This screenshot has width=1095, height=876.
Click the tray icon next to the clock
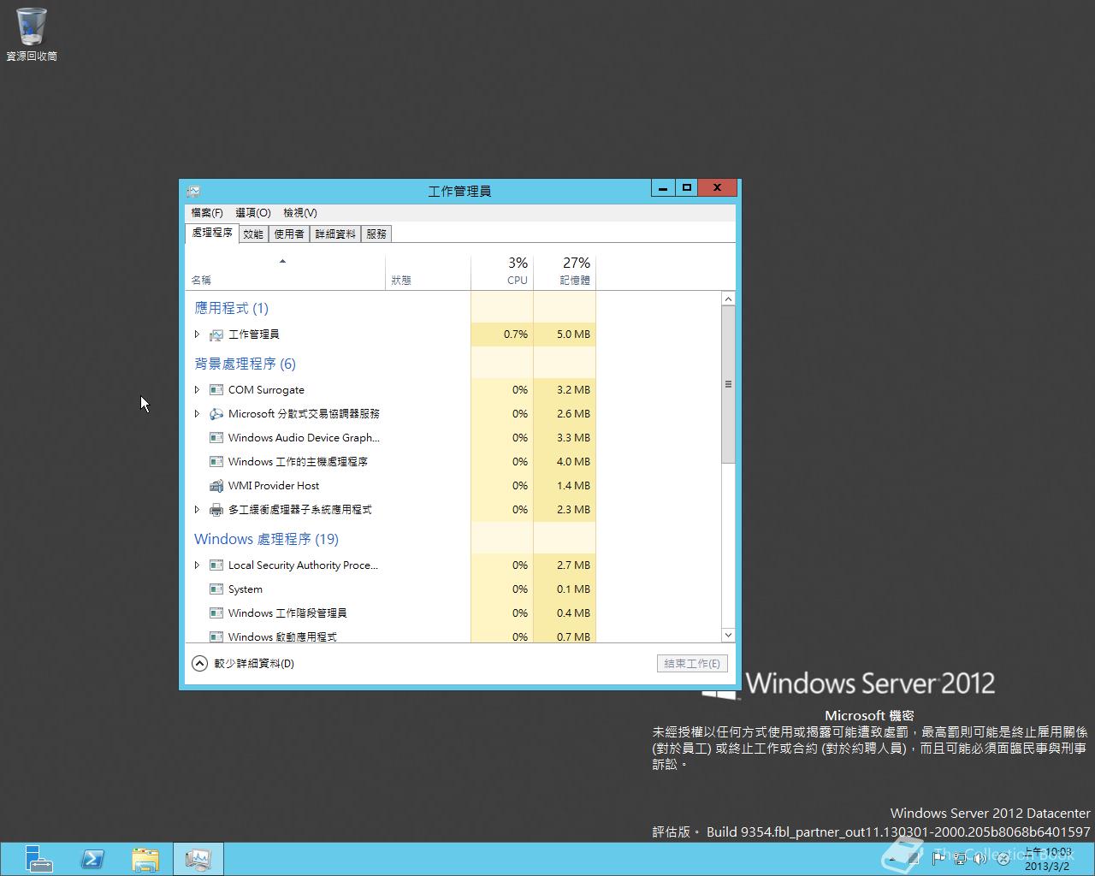point(1003,858)
